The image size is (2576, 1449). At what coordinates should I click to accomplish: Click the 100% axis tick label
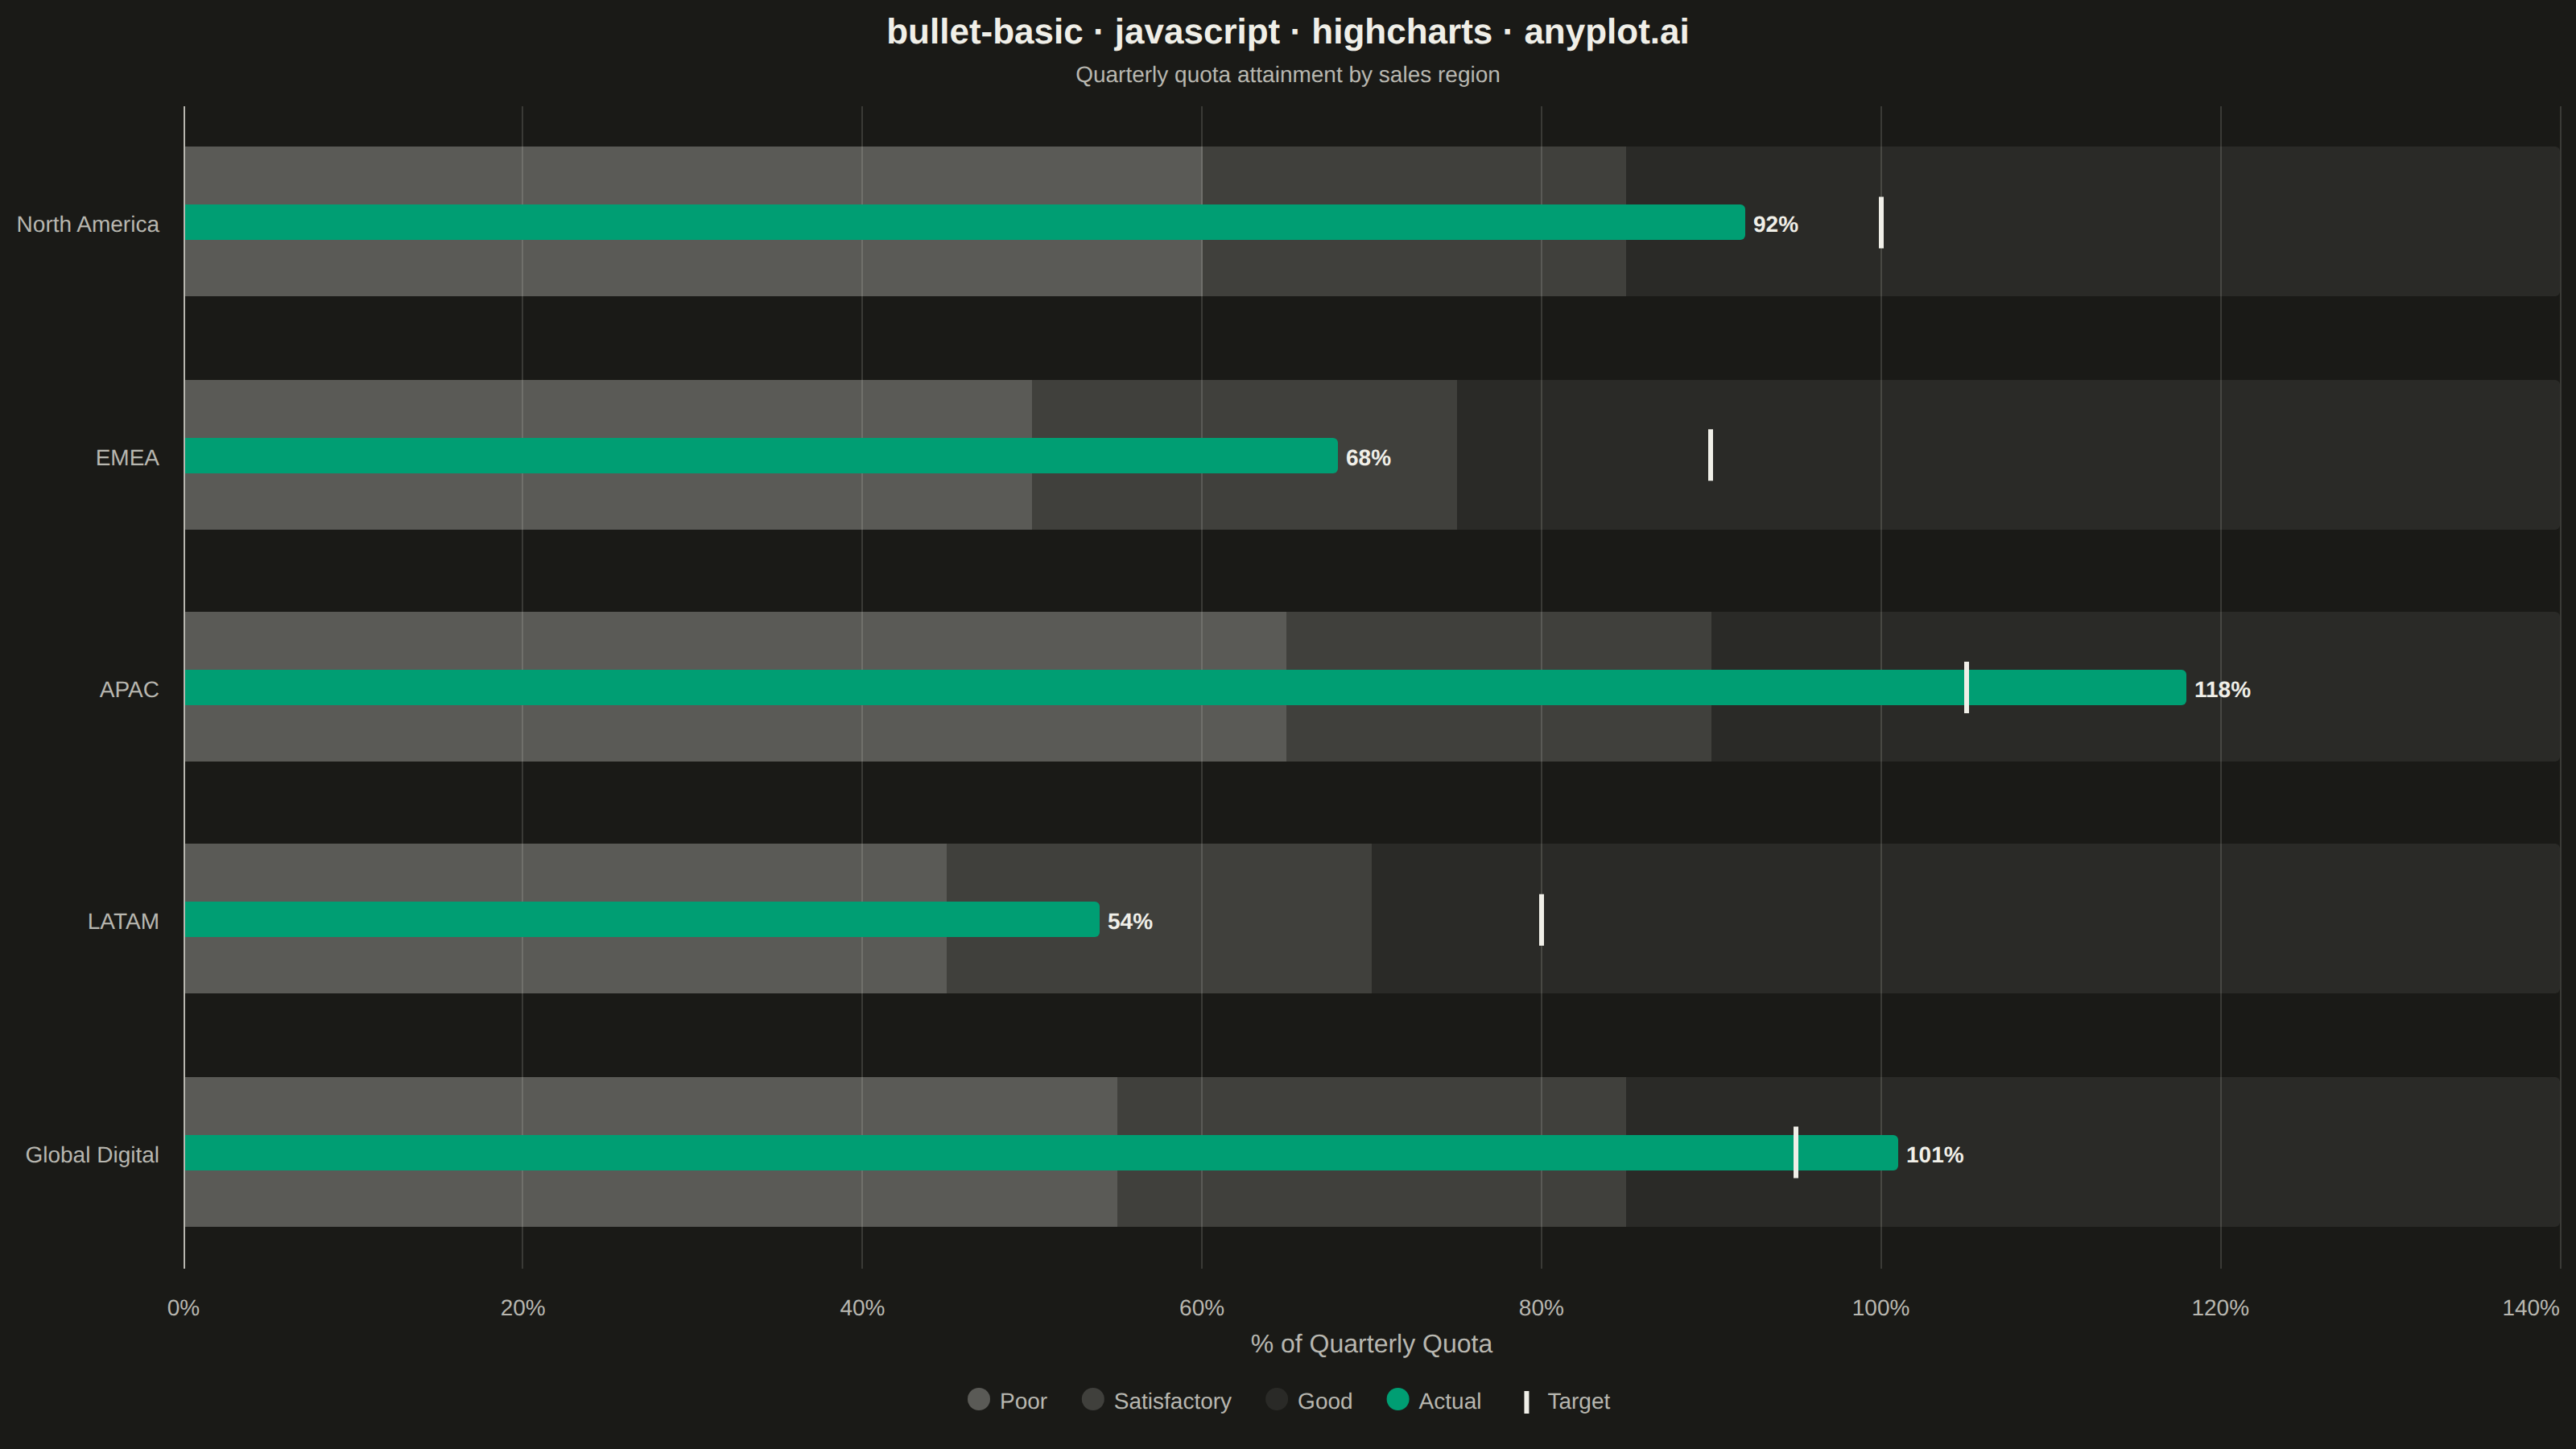tap(1881, 1308)
